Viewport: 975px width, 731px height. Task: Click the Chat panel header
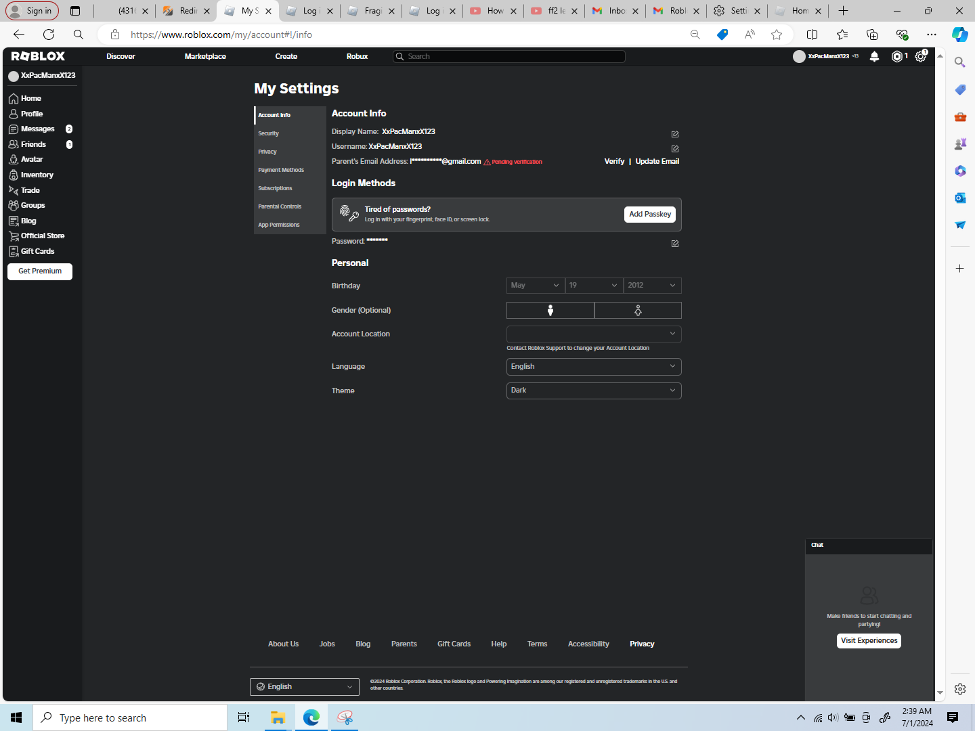tap(869, 546)
